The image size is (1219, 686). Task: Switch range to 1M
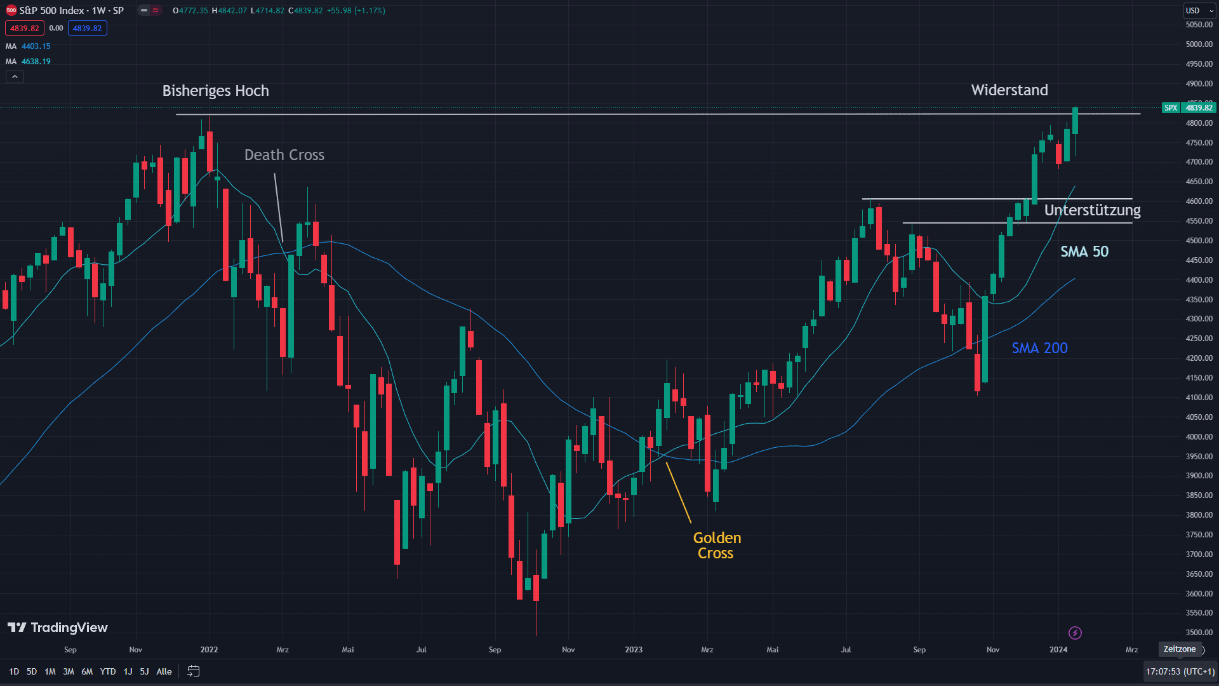click(x=50, y=671)
